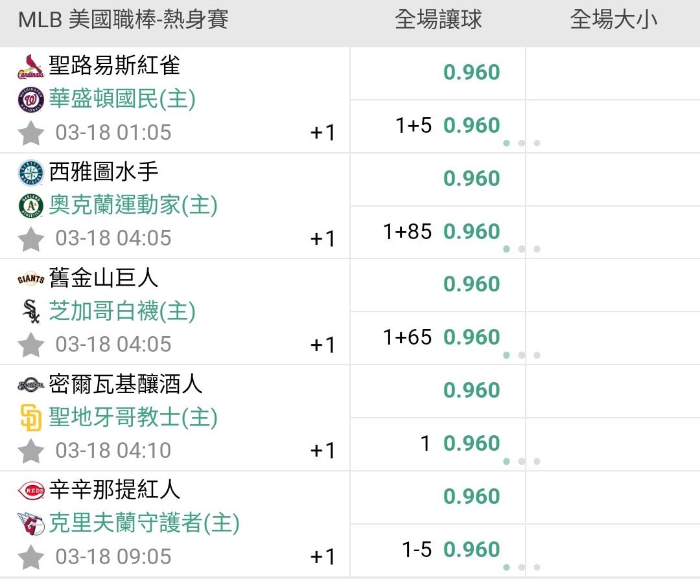The height and width of the screenshot is (579, 700).
Task: Expand +1 more bets for Cardinals game
Action: (x=322, y=133)
